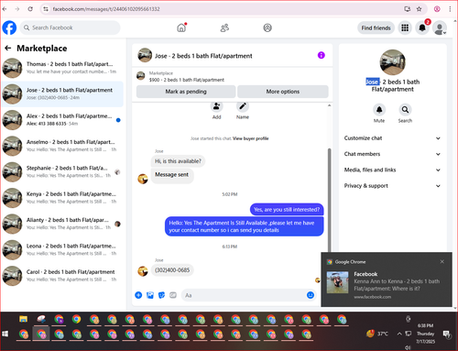Screen dimensions: 458x351
Task: Expand Media, files and links section
Action: (392, 170)
